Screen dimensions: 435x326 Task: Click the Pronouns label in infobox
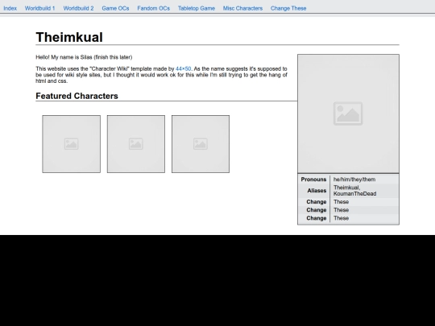tap(313, 180)
